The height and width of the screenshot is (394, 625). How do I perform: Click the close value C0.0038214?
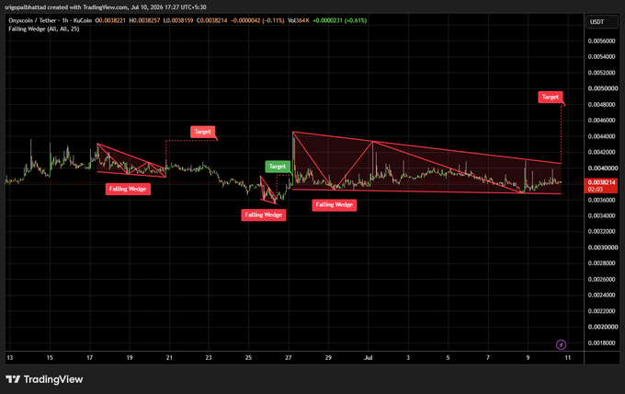coord(212,20)
